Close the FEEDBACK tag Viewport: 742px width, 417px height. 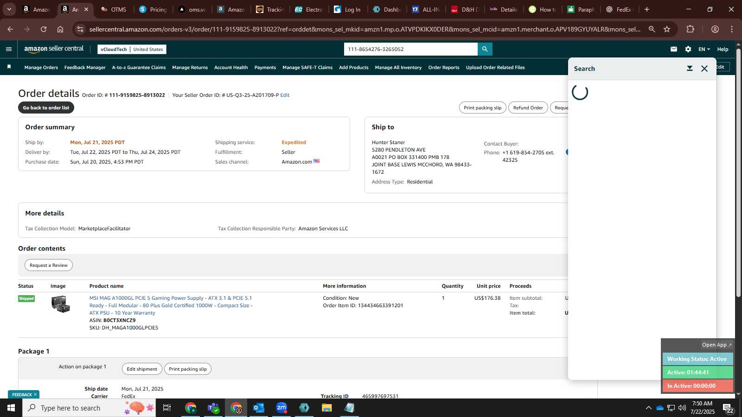pyautogui.click(x=35, y=394)
